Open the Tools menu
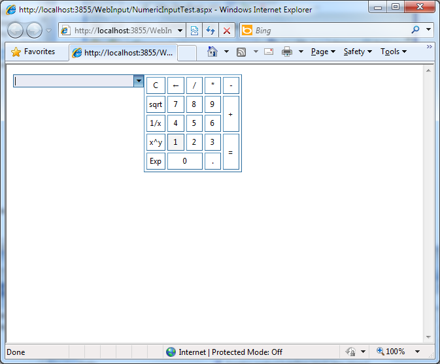The width and height of the screenshot is (440, 364). [393, 52]
